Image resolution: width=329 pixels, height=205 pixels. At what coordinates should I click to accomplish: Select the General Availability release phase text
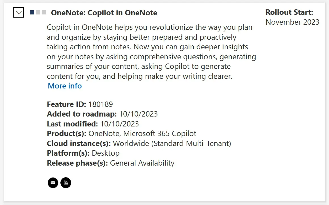(x=142, y=163)
